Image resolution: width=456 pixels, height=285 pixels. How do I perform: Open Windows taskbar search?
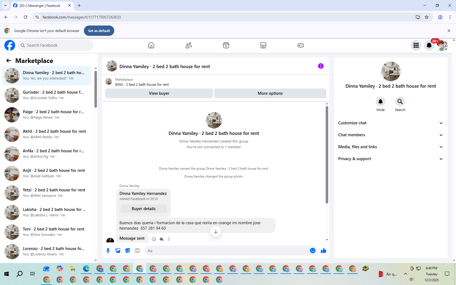tap(20, 274)
